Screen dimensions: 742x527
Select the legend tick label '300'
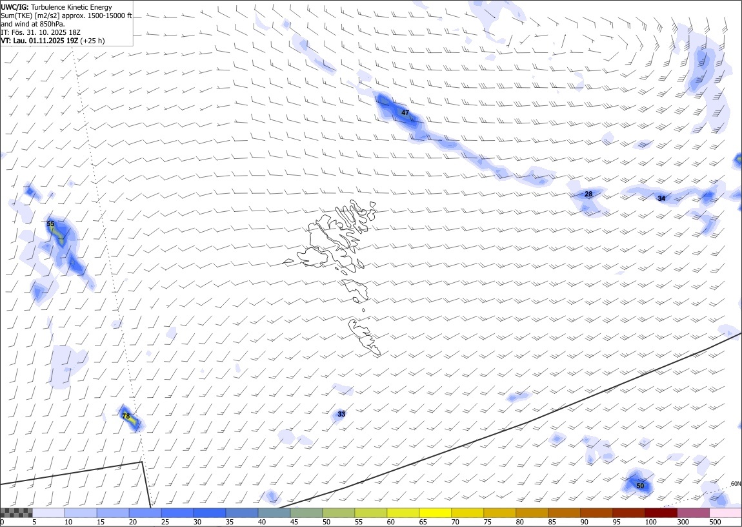pos(683,522)
